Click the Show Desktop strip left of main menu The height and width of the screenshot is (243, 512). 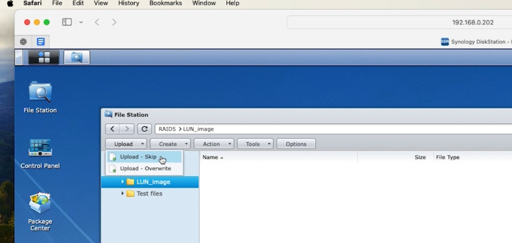[x=19, y=57]
